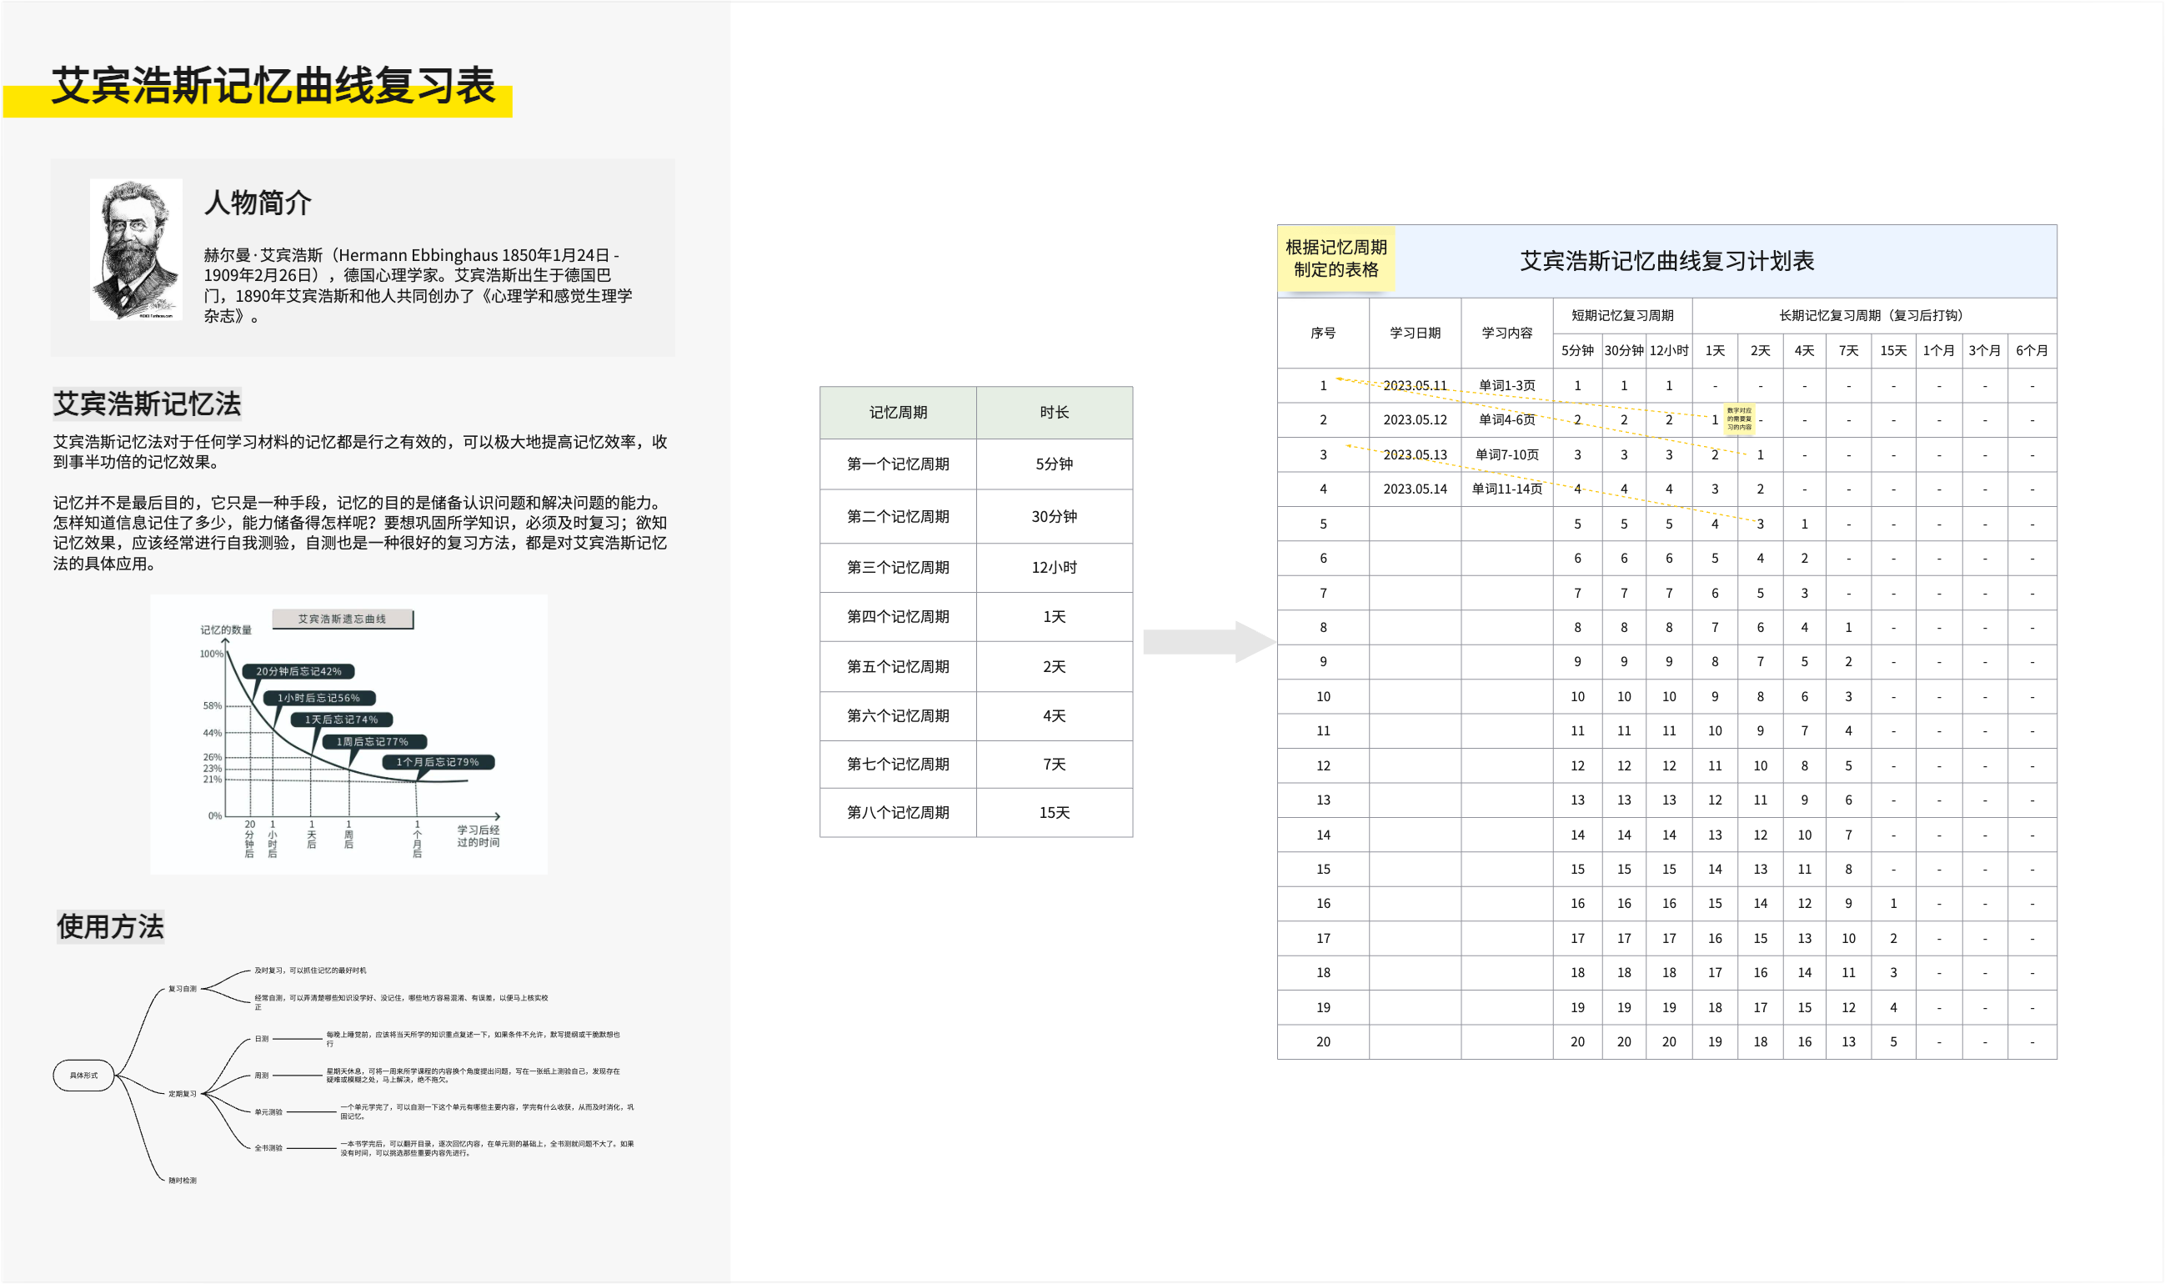Click the 艾宾浩斯记忆法 section heading

[x=147, y=404]
